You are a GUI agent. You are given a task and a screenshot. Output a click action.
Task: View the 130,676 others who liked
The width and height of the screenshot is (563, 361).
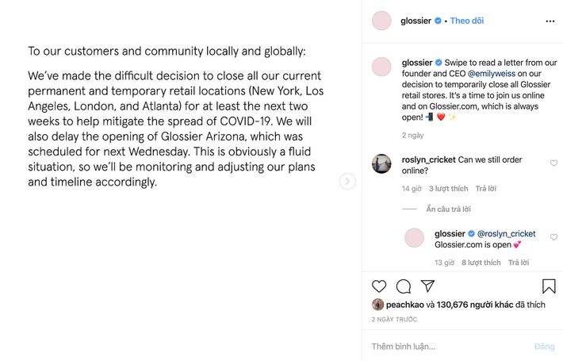point(475,305)
